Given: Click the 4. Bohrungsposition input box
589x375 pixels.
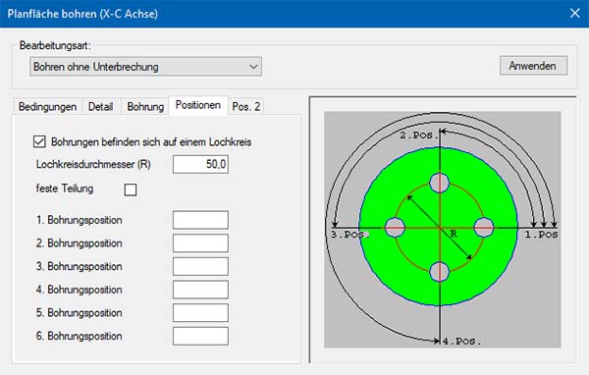Looking at the screenshot, I should tap(200, 290).
